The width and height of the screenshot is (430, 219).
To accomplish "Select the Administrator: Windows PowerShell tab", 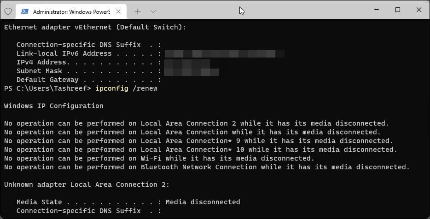I will click(x=69, y=11).
